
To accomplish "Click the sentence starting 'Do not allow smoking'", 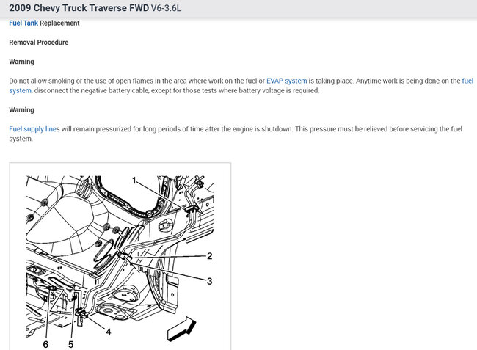I will [241, 86].
